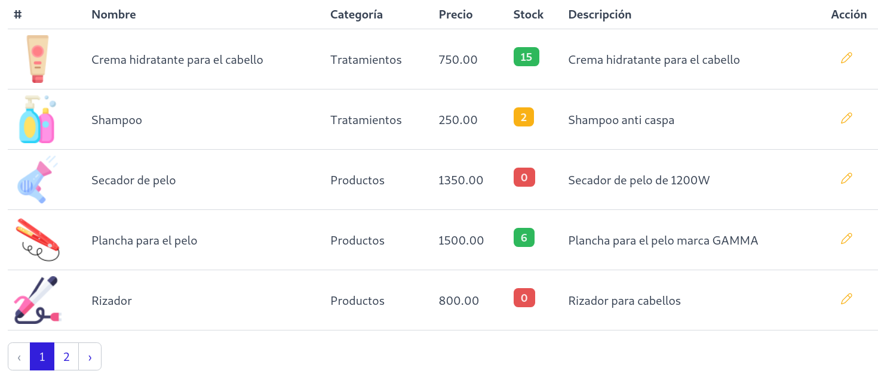
Task: Click the previous page arrow
Action: coord(19,356)
